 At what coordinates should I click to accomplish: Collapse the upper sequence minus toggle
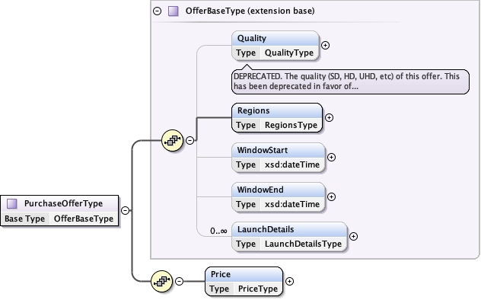click(190, 141)
